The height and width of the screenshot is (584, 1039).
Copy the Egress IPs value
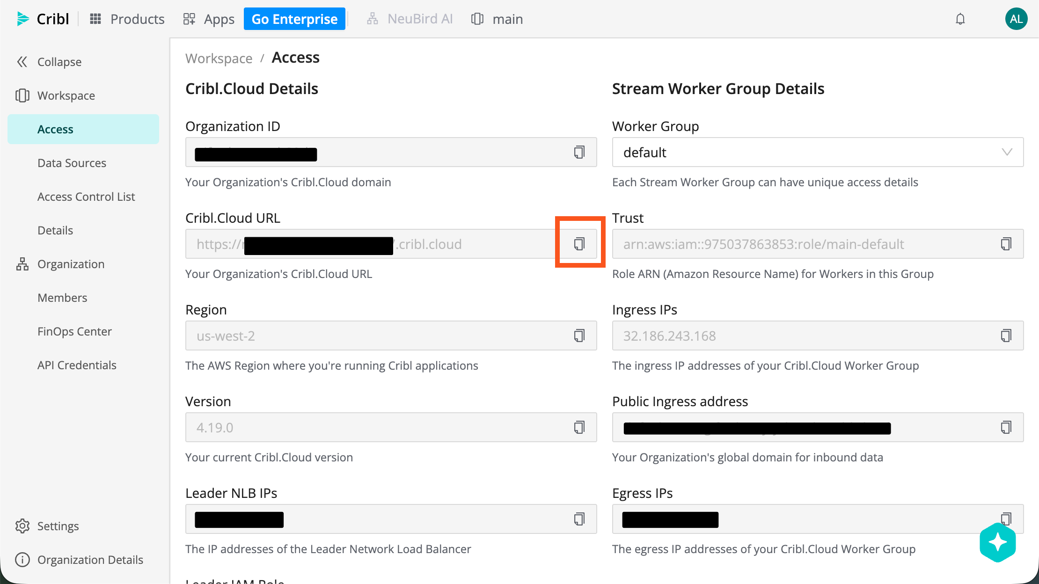(1006, 518)
